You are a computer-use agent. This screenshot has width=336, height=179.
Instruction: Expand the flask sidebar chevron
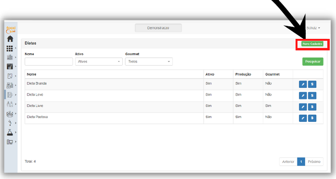15,132
